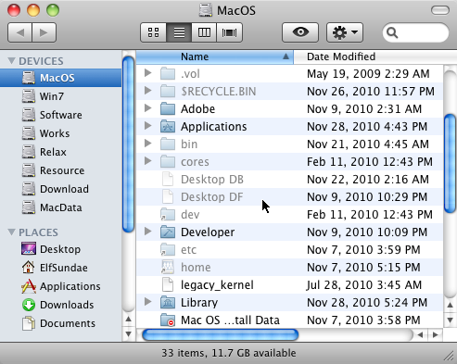Collapse the DEVICES section
457x364 pixels.
[x=11, y=60]
